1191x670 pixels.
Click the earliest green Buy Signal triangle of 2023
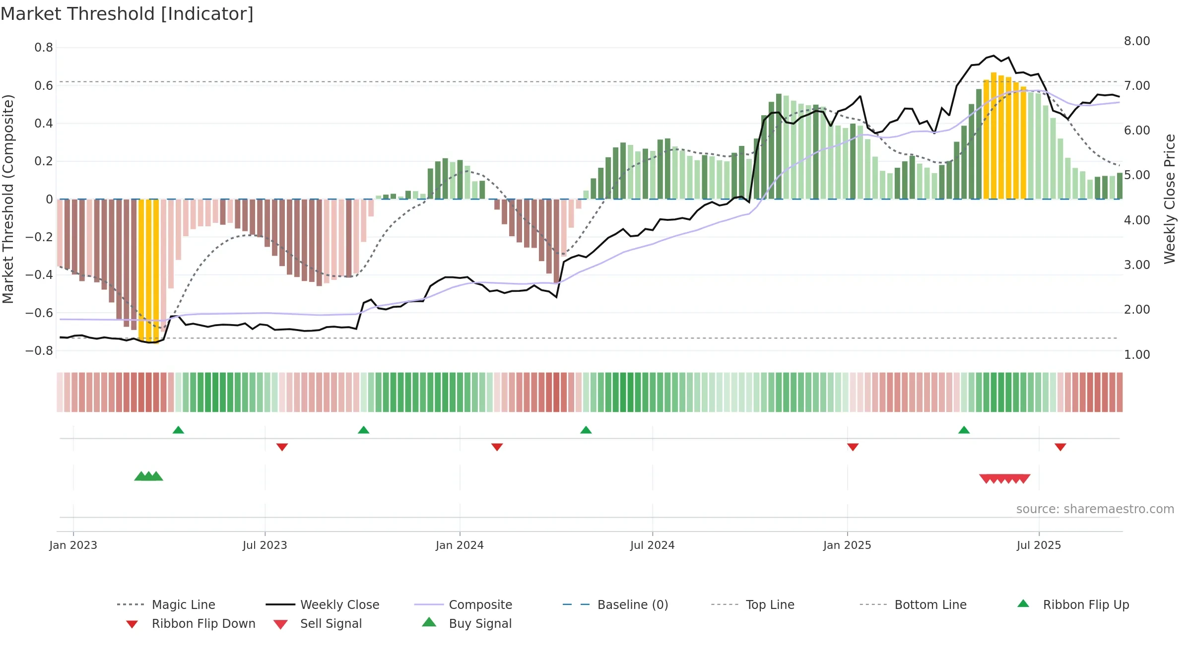tap(141, 476)
